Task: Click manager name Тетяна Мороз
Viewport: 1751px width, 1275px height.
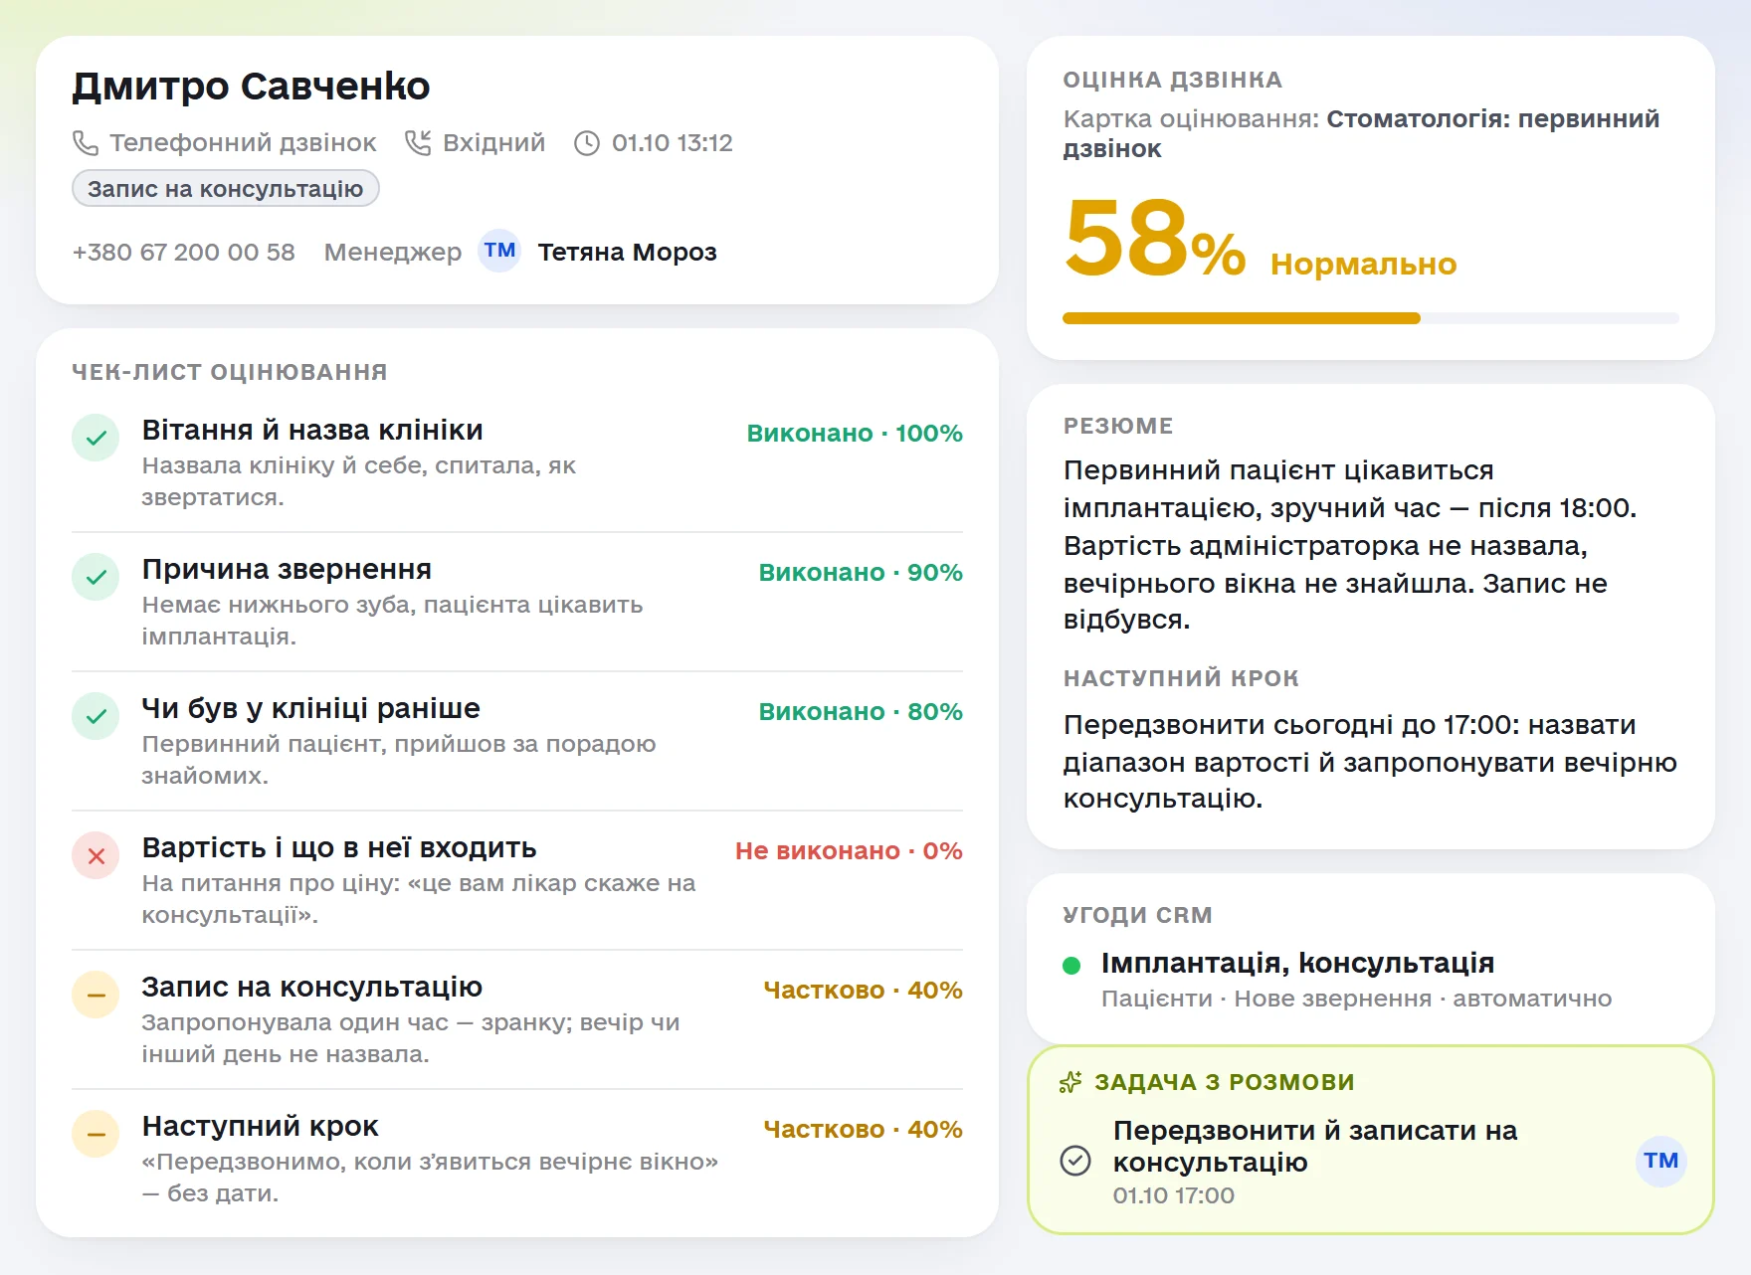Action: tap(627, 252)
